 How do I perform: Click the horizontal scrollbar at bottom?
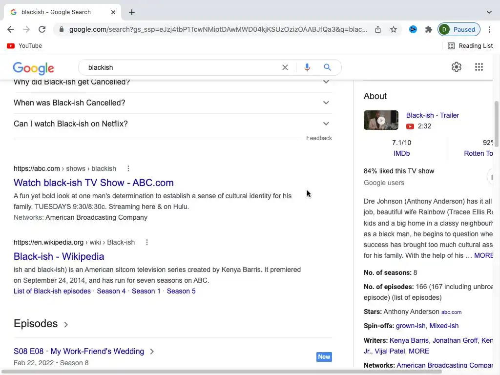[221, 372]
